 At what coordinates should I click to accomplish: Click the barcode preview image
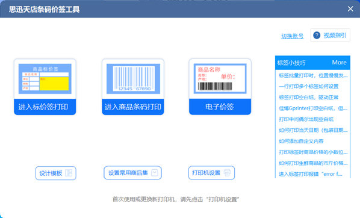(x=133, y=79)
